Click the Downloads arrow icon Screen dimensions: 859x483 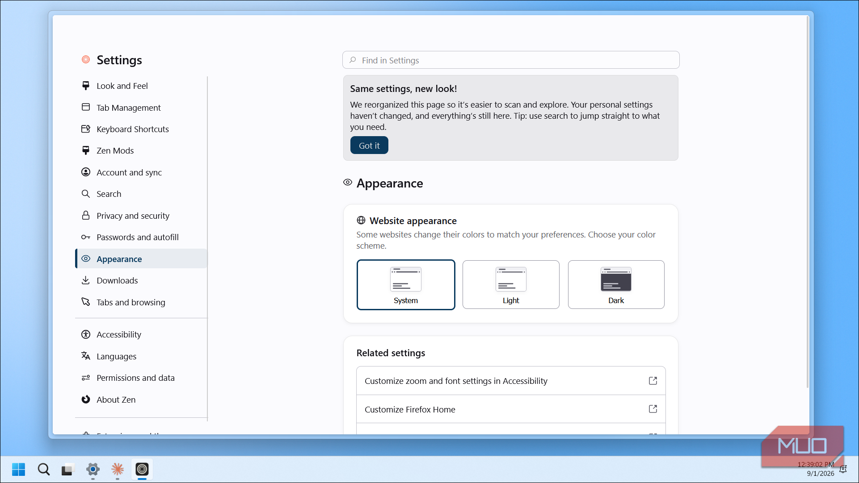[86, 280]
